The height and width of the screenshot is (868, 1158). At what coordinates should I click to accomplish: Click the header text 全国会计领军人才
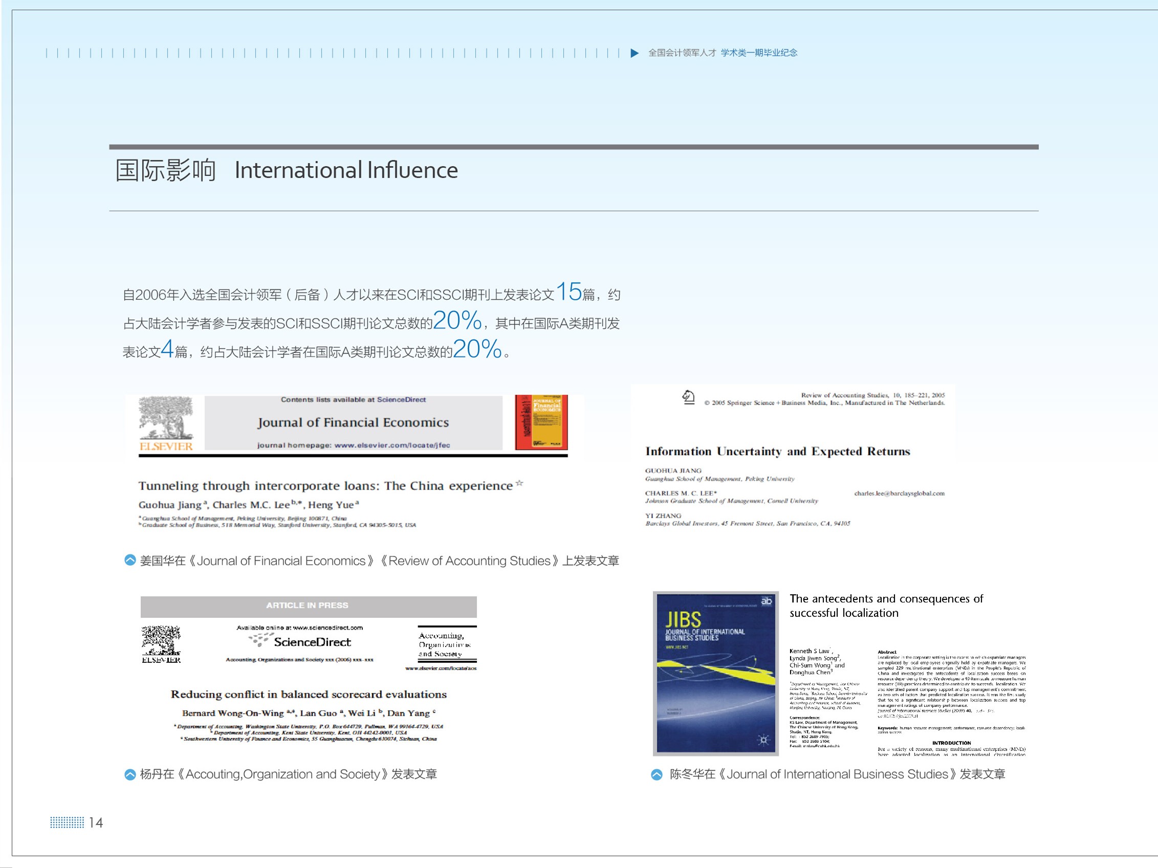(x=682, y=53)
